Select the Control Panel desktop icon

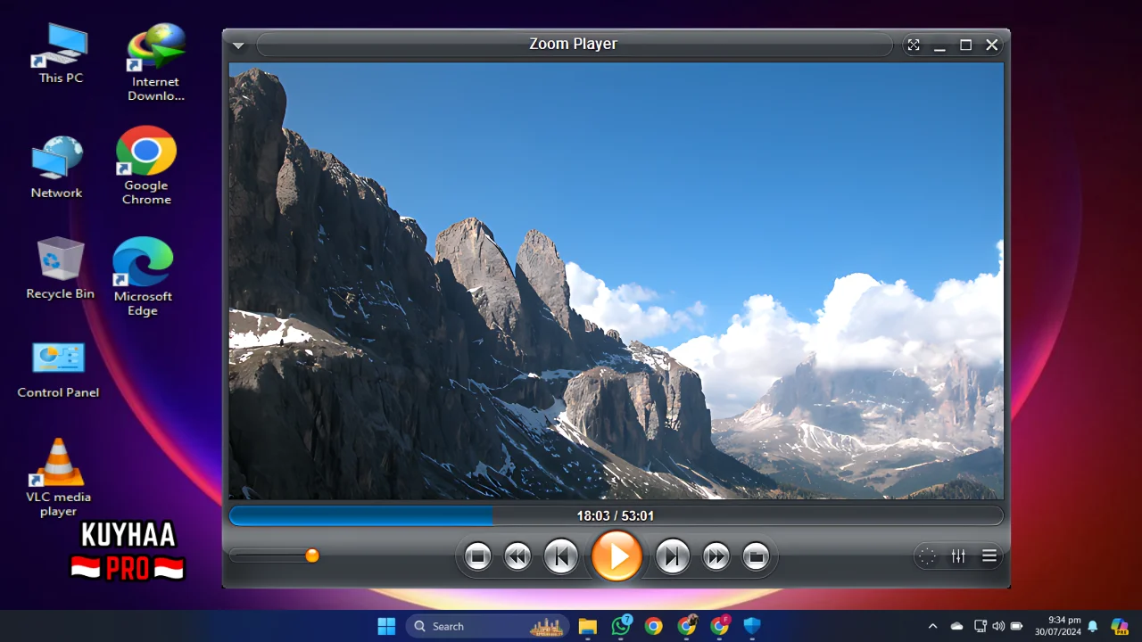coord(58,368)
